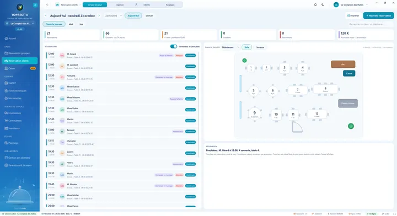Open Plannings sidebar icon
The width and height of the screenshot is (397, 216).
pos(6,143)
